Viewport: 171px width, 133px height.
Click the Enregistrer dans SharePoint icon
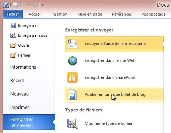72,77
